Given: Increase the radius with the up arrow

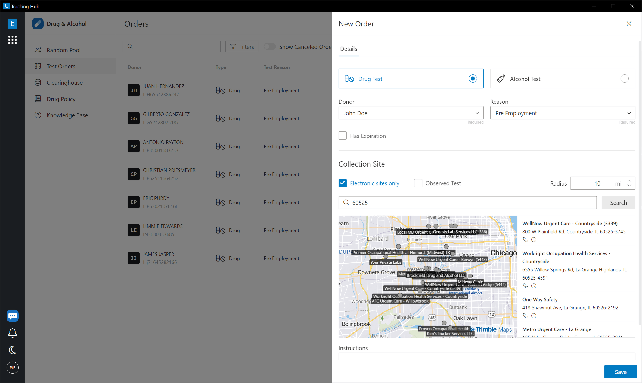Looking at the screenshot, I should [x=629, y=181].
